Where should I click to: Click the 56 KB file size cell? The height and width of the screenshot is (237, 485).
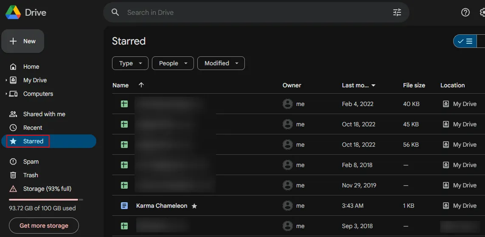coord(411,145)
